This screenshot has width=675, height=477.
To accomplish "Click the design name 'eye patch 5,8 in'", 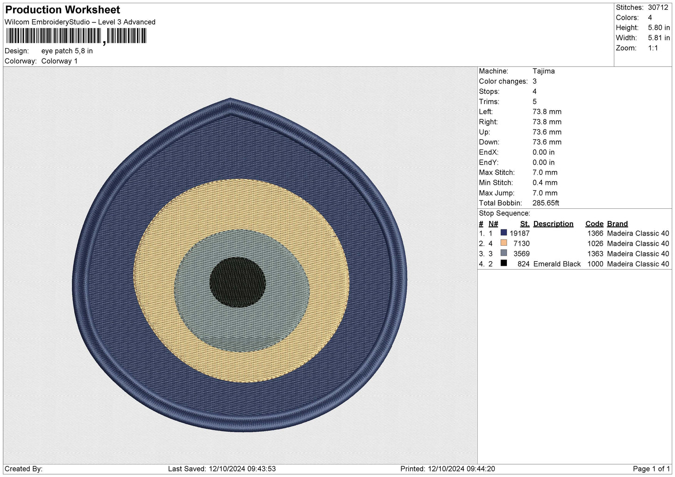I will pos(67,51).
